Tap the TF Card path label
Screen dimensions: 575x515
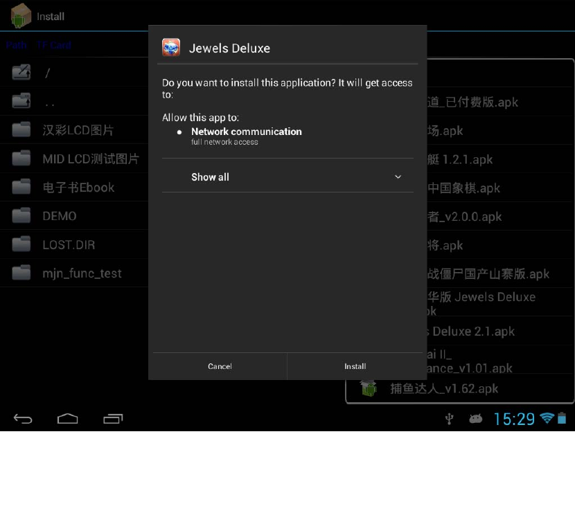point(54,45)
